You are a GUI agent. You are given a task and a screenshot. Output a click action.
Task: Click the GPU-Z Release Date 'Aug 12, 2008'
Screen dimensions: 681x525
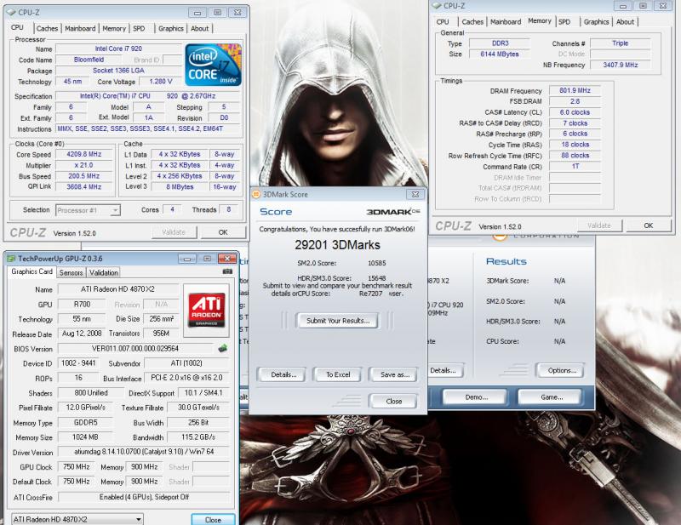[x=82, y=334]
